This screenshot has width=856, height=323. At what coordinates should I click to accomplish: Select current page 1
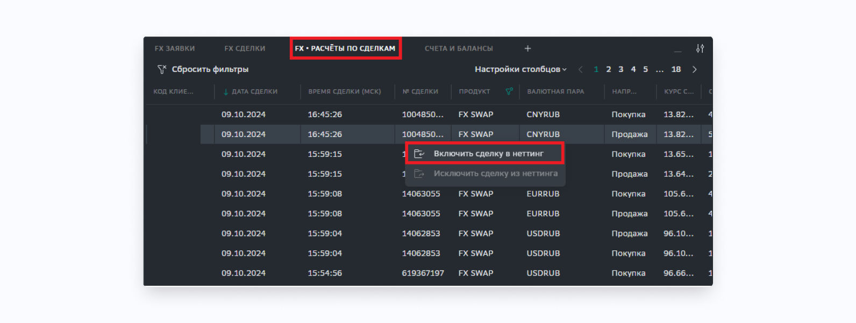(x=596, y=69)
